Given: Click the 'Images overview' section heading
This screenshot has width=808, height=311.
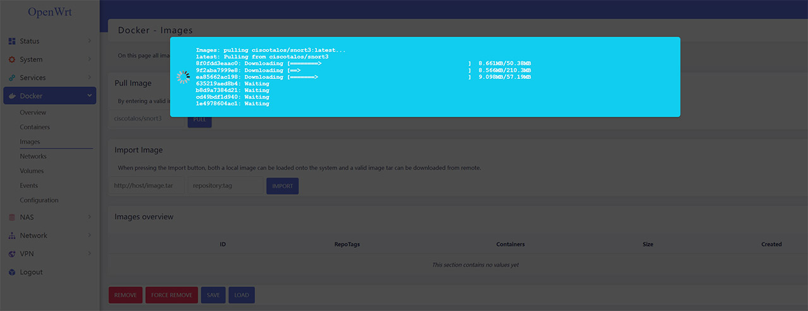Looking at the screenshot, I should click(144, 216).
